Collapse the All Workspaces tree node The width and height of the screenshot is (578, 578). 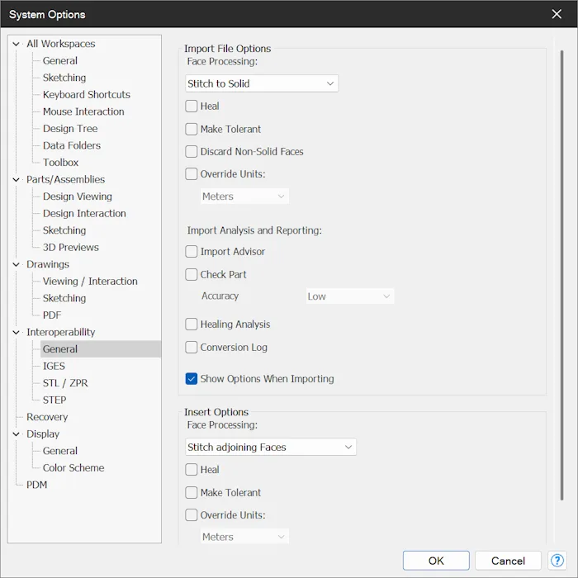16,44
